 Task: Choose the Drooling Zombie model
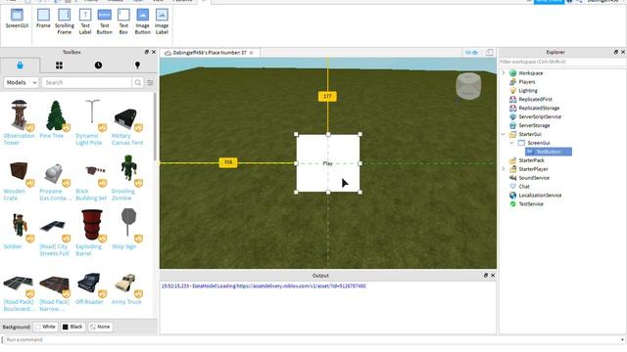pos(127,178)
